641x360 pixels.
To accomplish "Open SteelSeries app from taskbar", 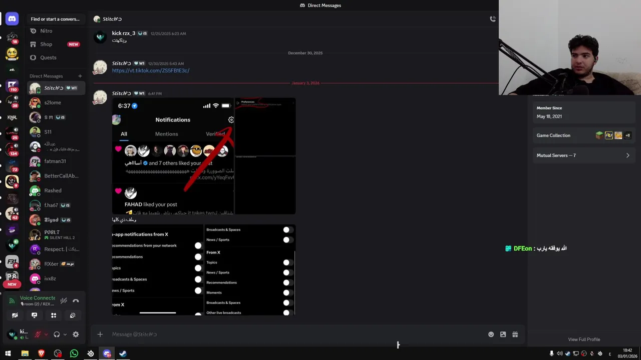I will pyautogui.click(x=91, y=353).
